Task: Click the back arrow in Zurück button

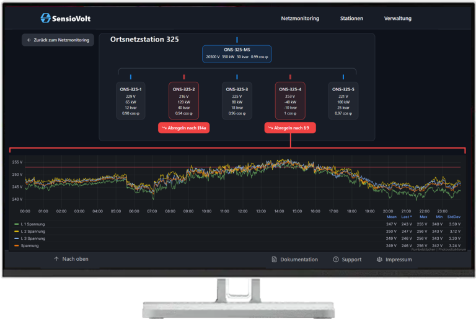Action: [29, 40]
